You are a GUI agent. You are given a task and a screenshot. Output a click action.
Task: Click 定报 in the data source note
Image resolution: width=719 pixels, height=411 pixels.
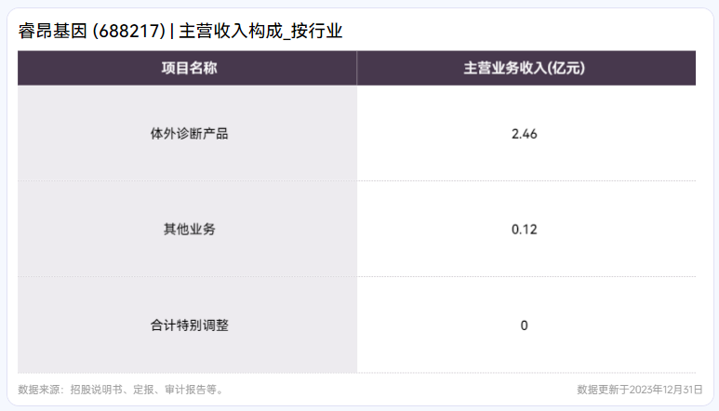click(x=143, y=390)
